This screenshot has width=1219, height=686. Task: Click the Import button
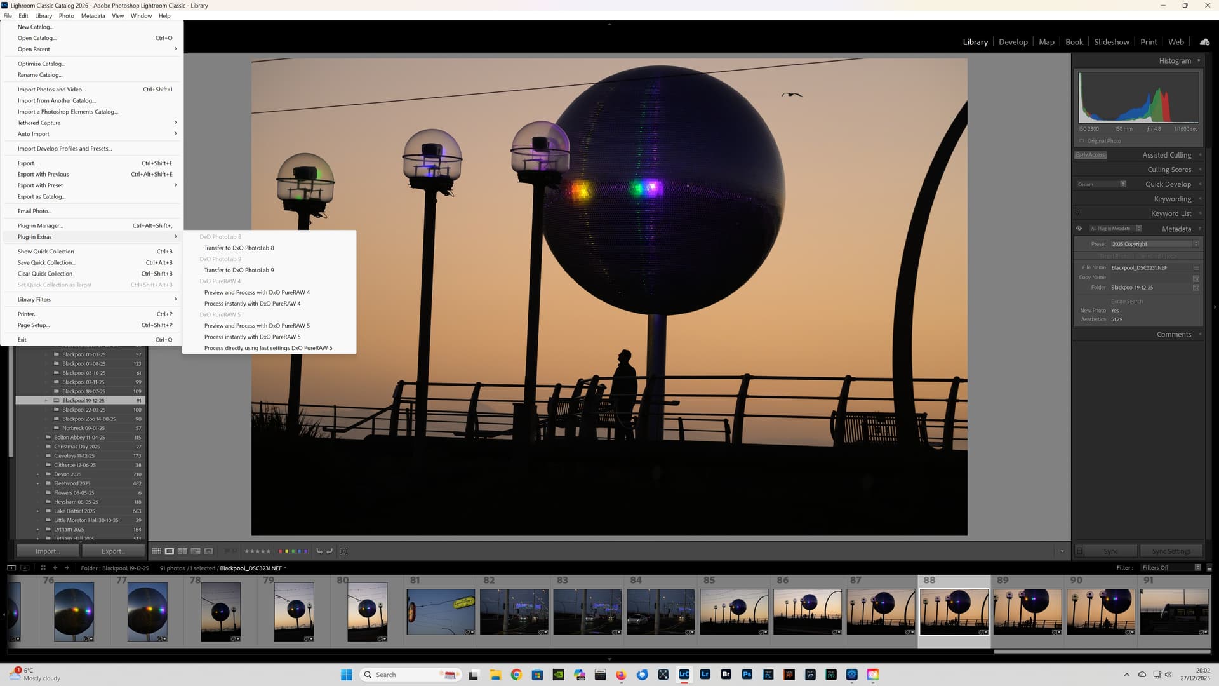(47, 551)
